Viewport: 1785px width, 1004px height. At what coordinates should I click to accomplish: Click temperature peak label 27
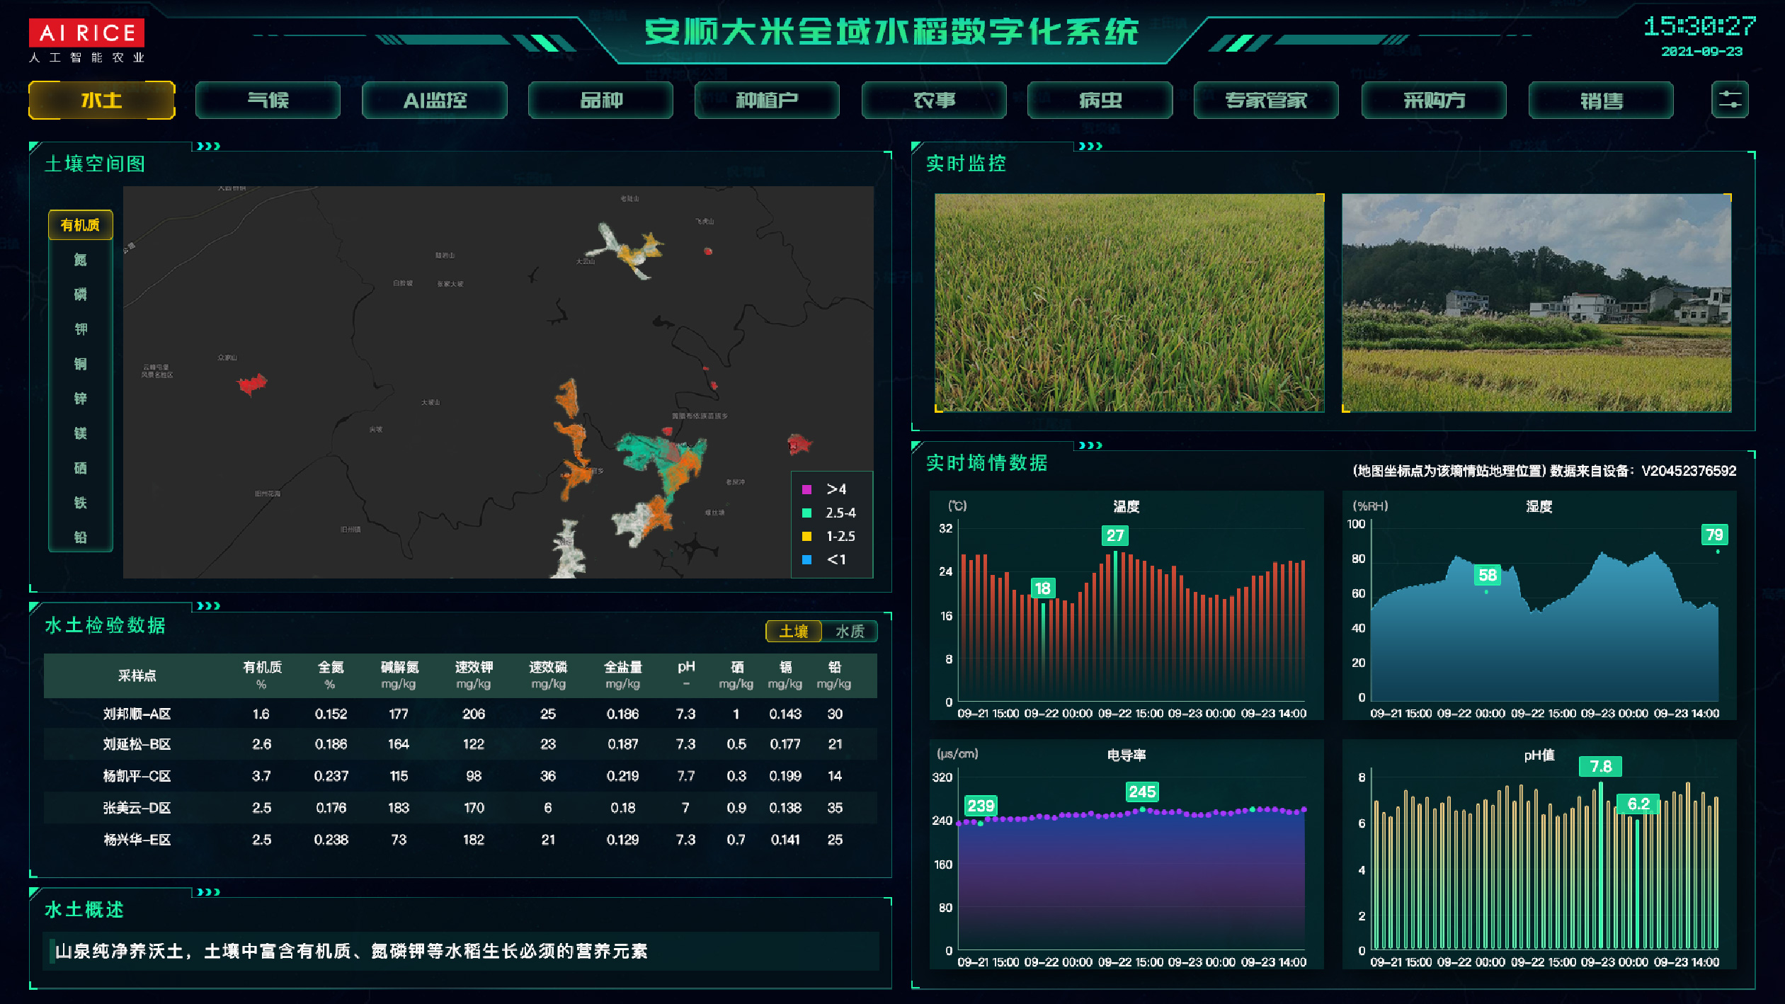1114,535
